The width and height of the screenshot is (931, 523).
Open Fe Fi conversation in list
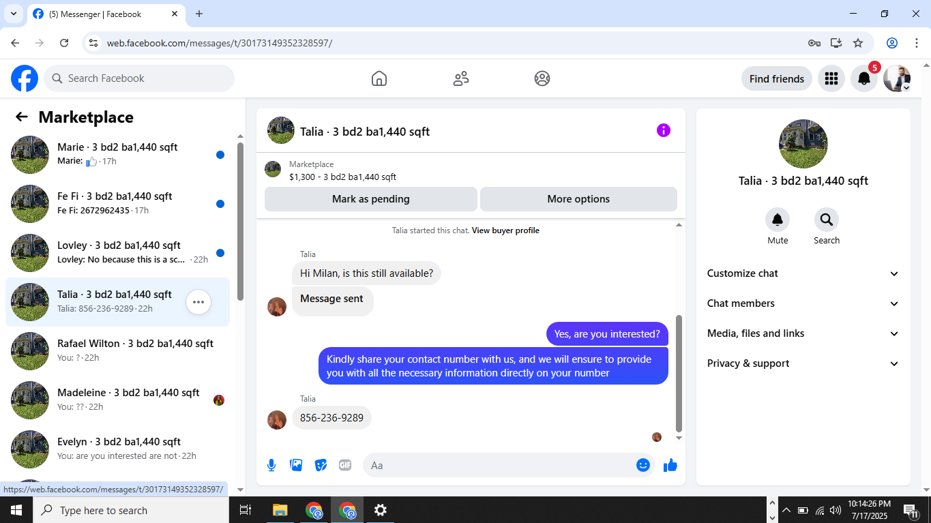(117, 204)
